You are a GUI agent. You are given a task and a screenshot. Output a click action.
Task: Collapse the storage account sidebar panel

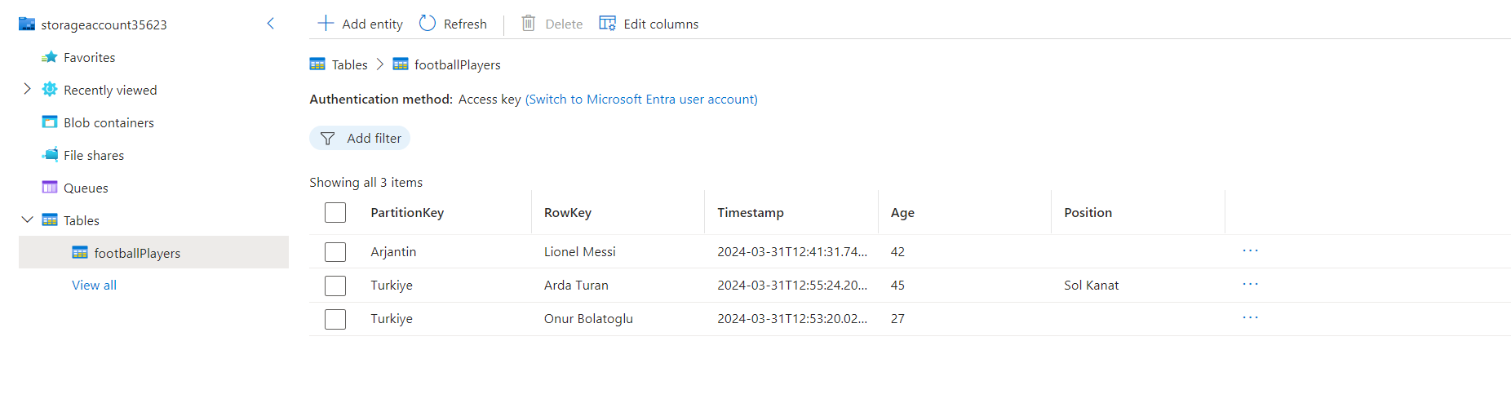click(x=271, y=24)
